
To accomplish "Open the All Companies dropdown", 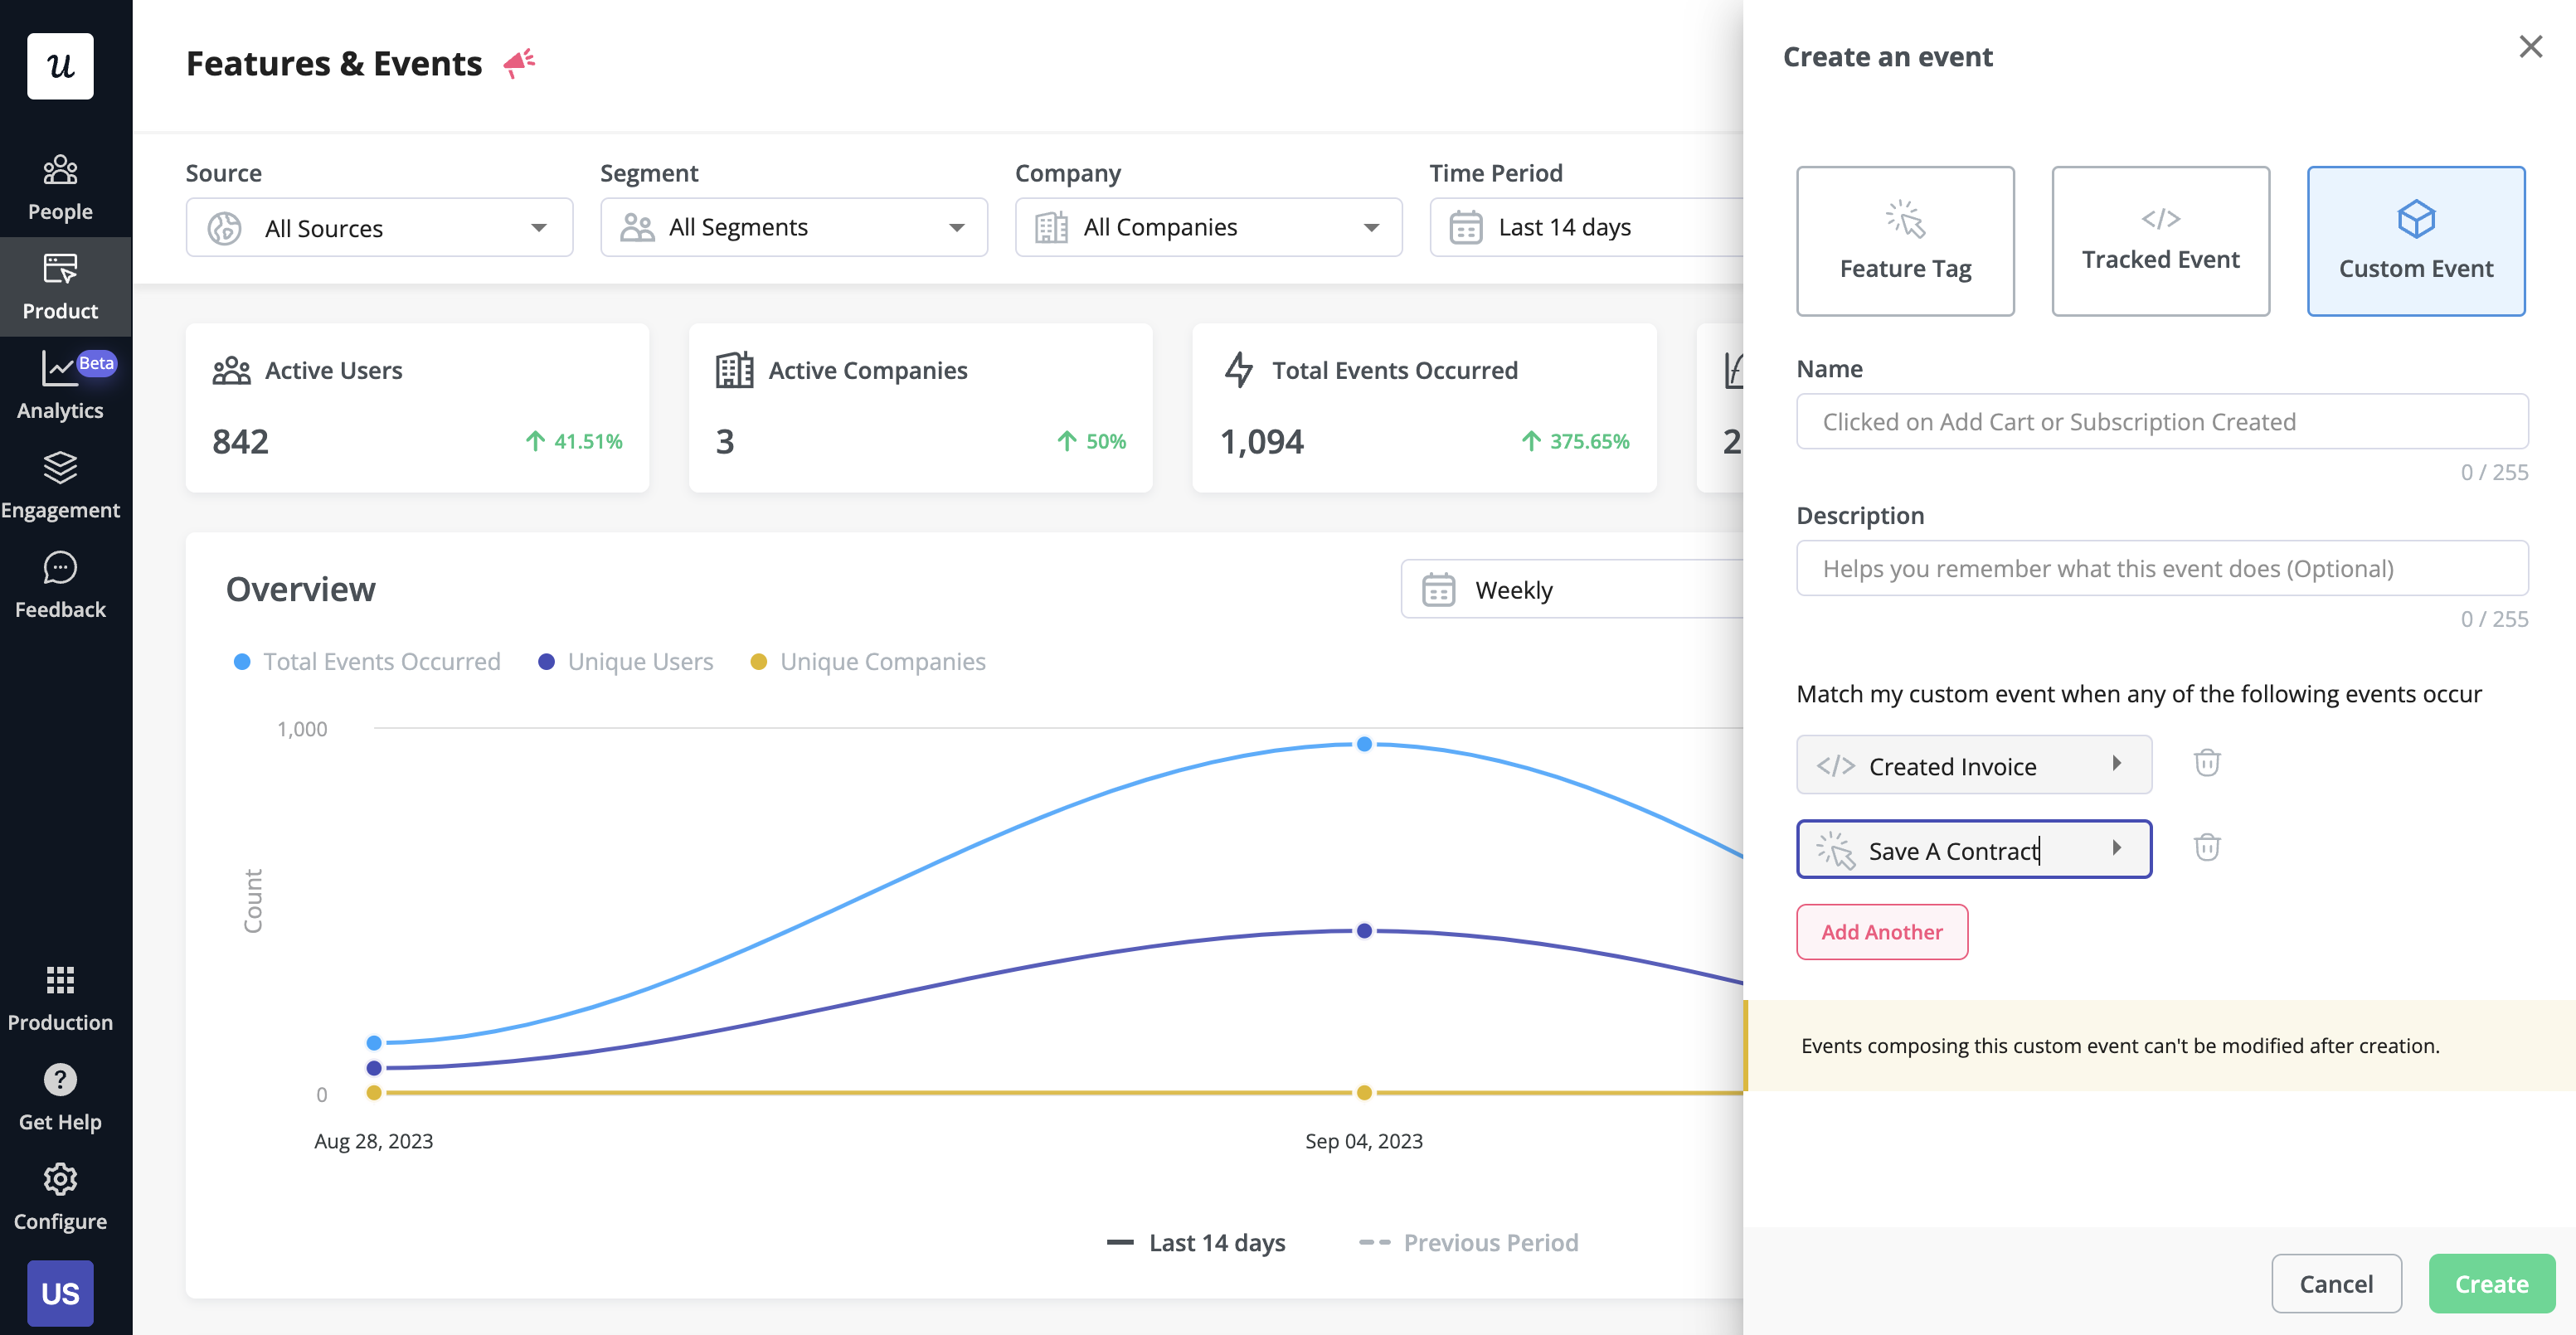I will pyautogui.click(x=1208, y=228).
